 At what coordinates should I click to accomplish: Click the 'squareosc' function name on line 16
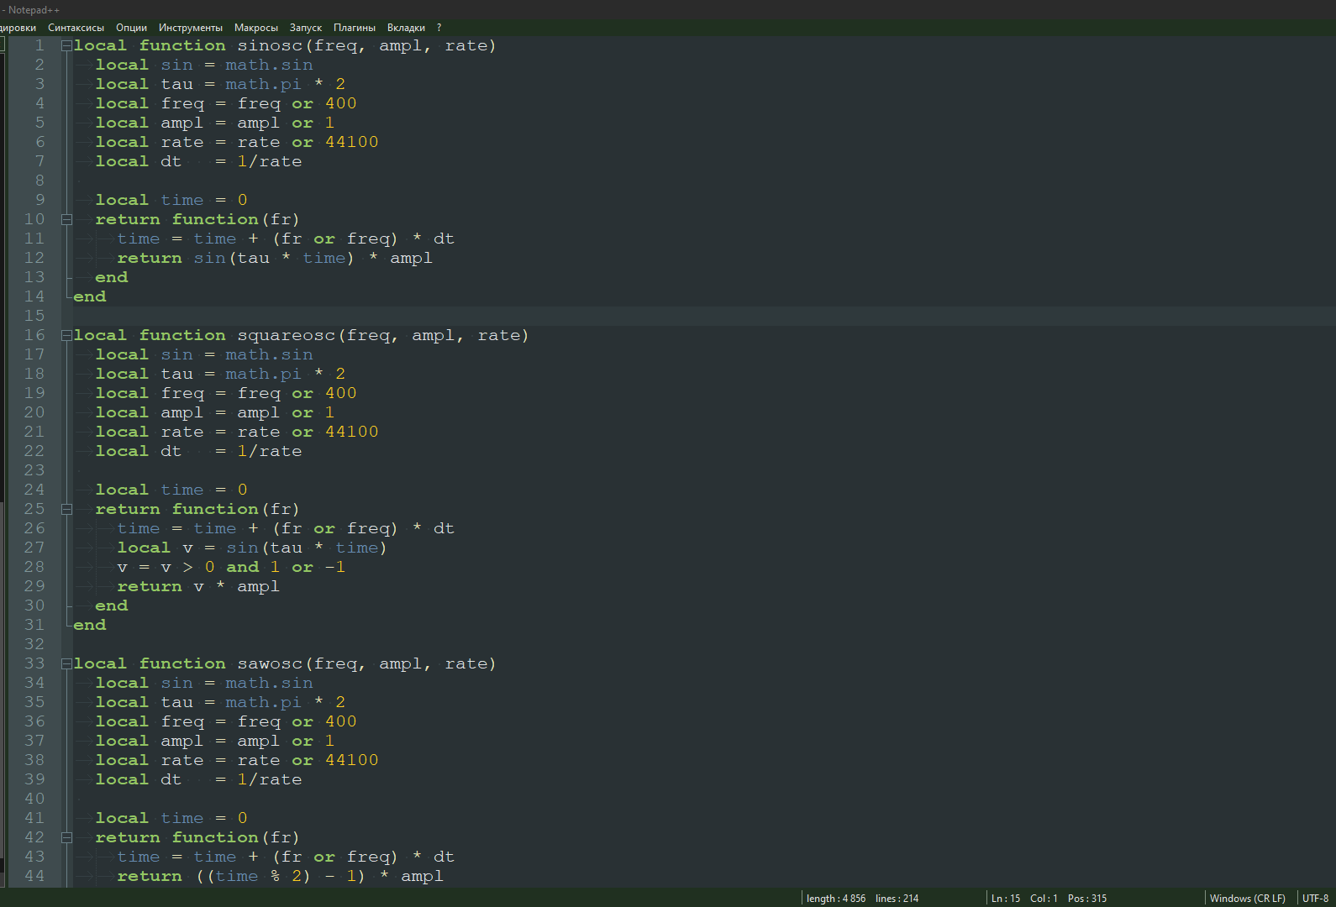(287, 335)
